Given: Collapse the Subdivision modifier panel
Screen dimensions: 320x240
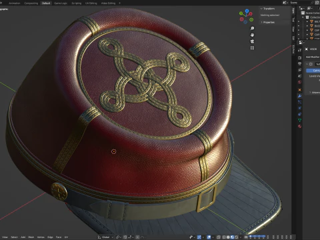Looking at the screenshot, I should 307,64.
